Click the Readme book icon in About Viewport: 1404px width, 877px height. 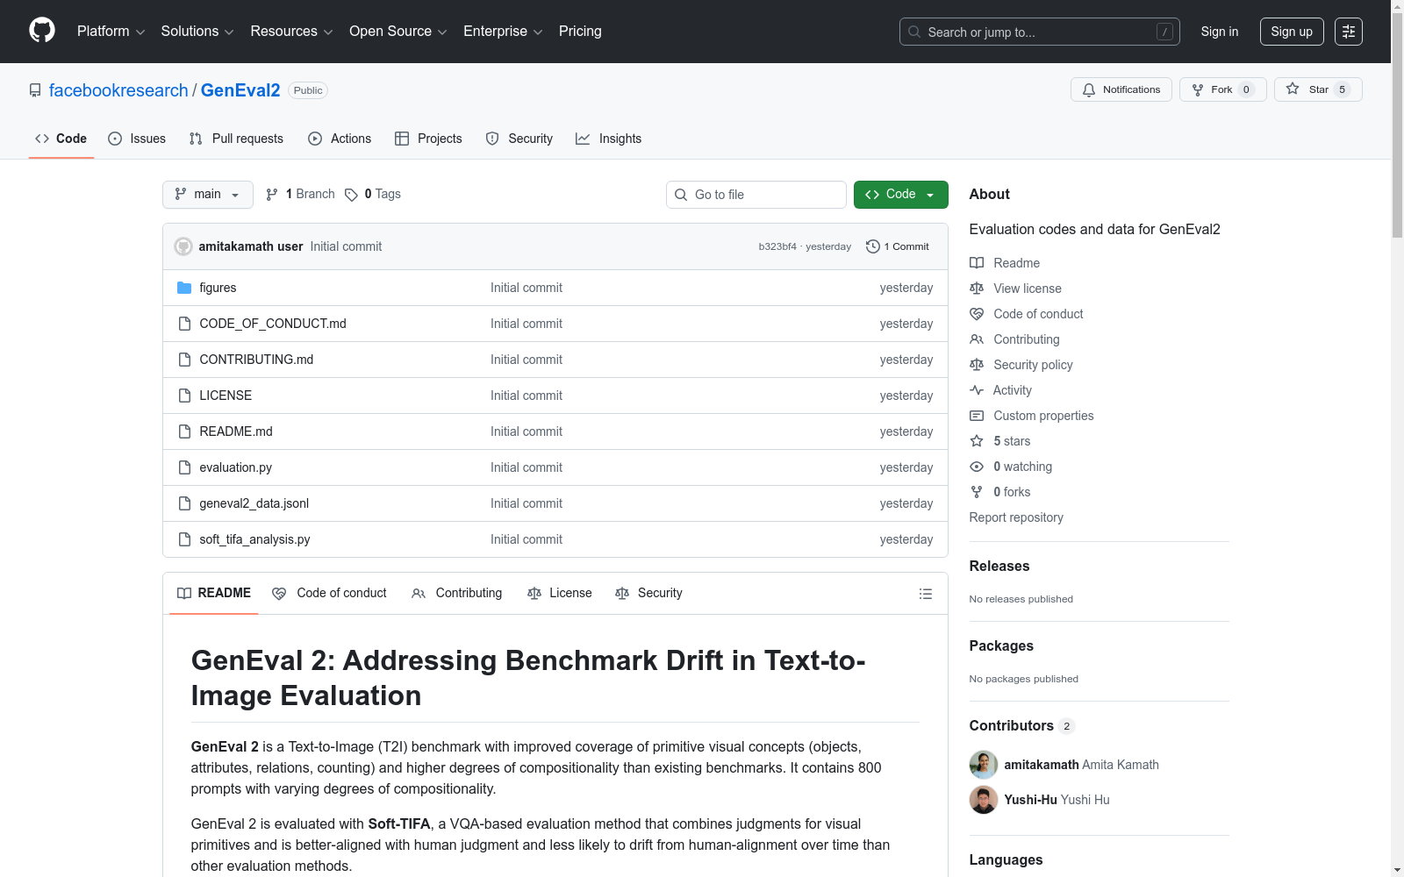pos(977,263)
